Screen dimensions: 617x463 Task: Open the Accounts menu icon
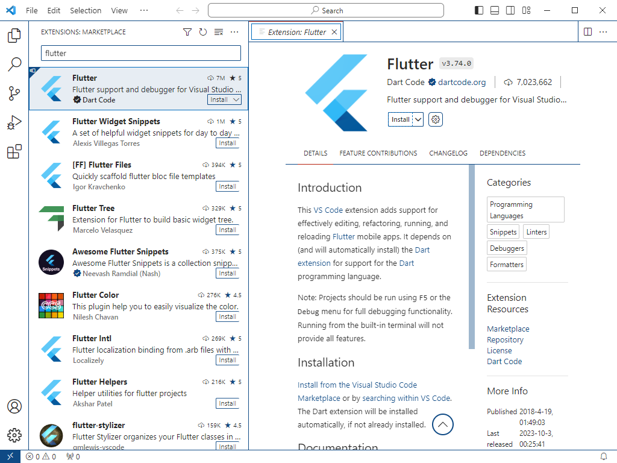click(14, 406)
